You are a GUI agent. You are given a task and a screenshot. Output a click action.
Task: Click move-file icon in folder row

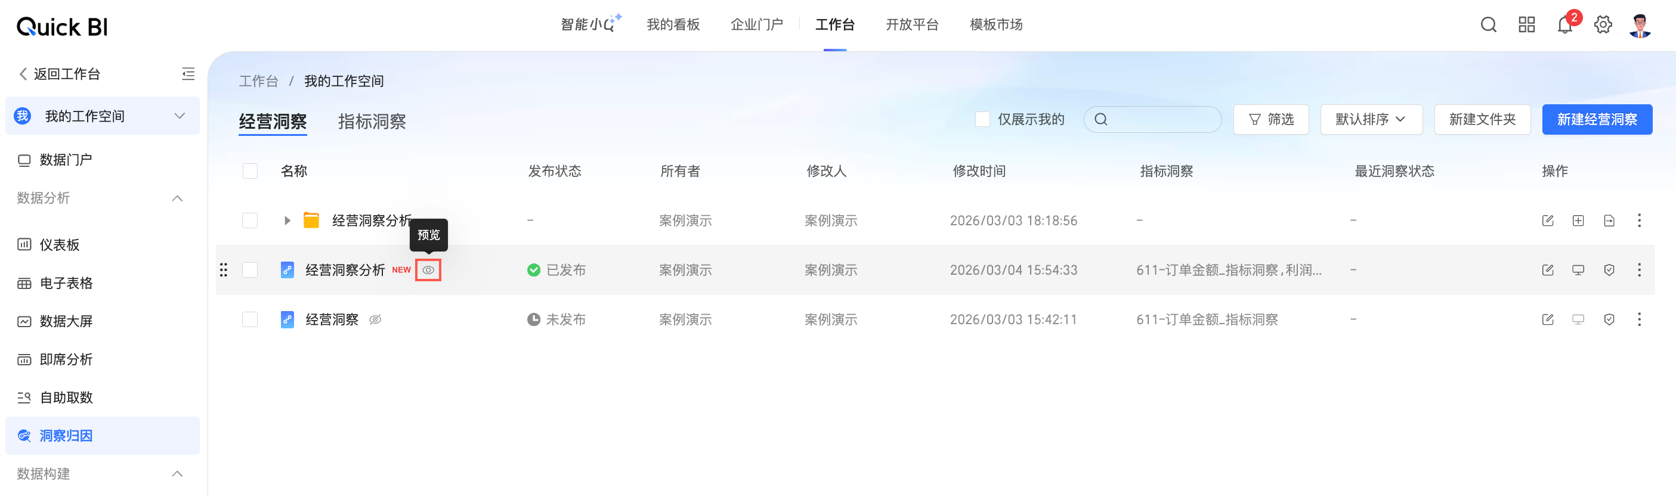1609,220
